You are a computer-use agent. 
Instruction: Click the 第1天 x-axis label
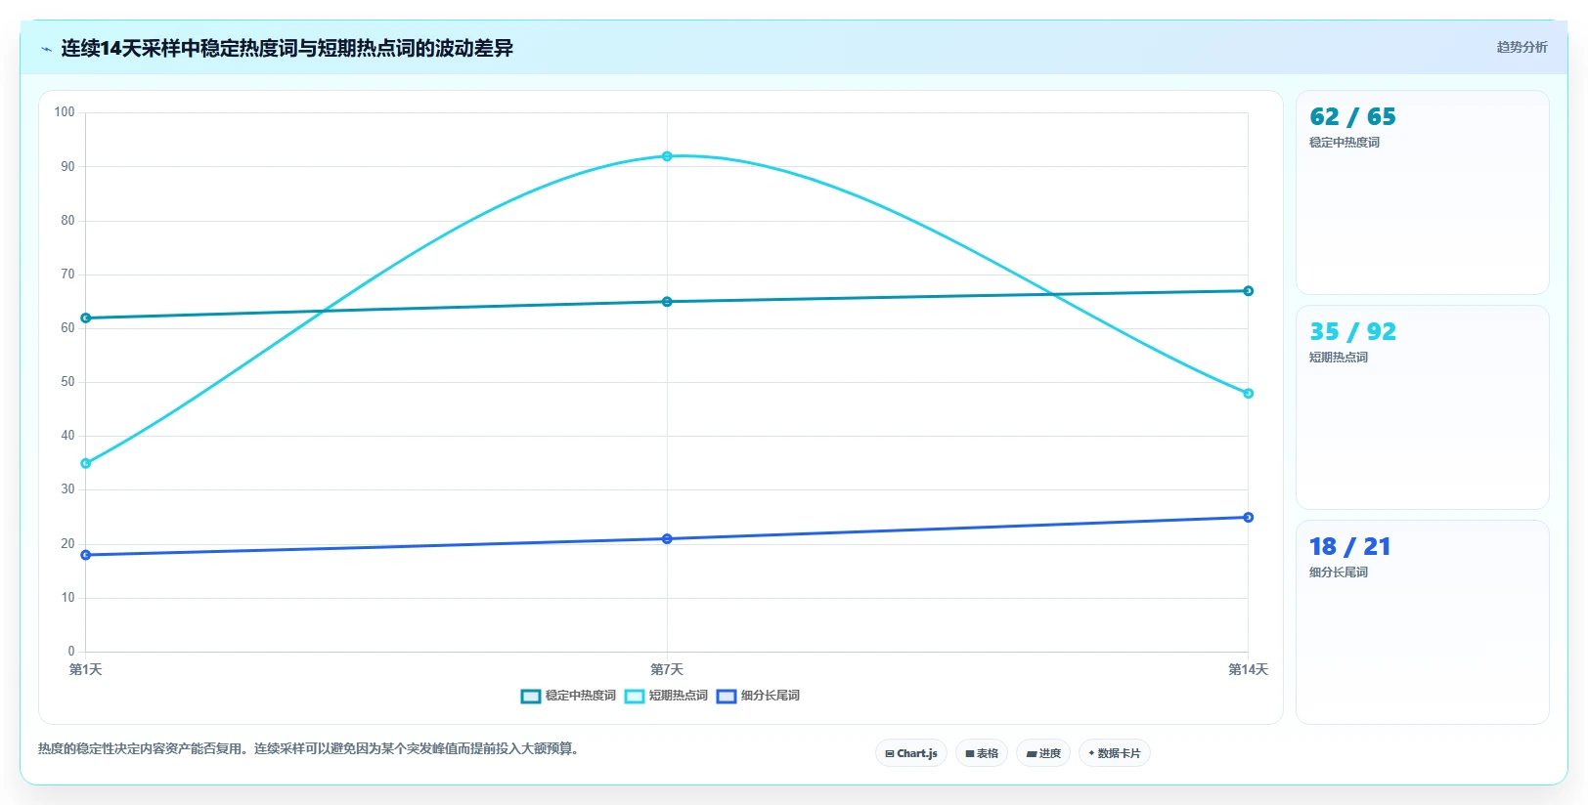click(x=86, y=669)
